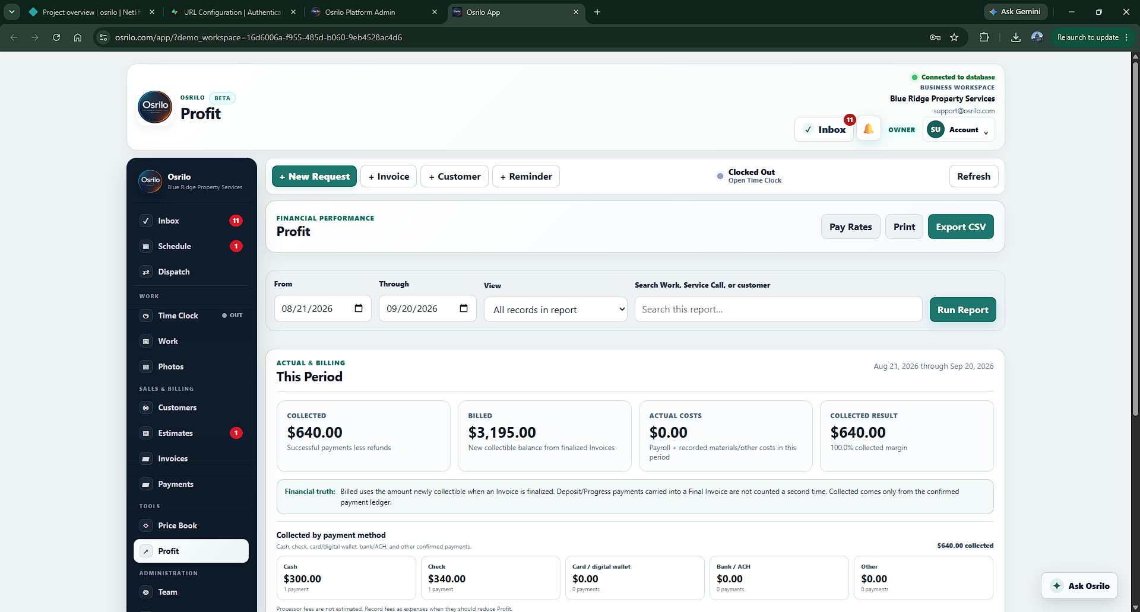
Task: Open Customers in sidebar
Action: 191,407
